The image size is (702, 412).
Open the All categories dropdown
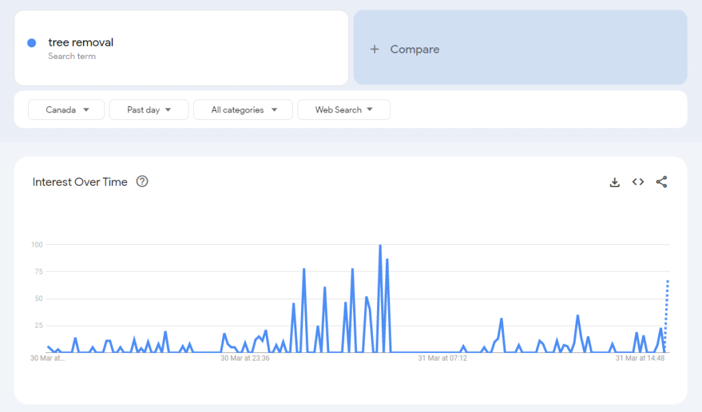(243, 110)
